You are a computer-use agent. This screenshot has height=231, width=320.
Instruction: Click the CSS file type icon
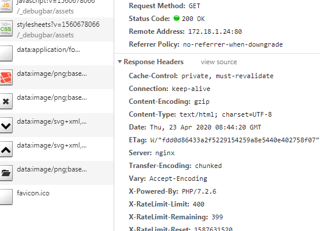pos(6,29)
